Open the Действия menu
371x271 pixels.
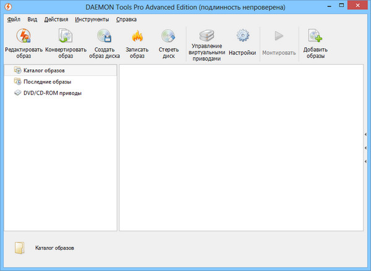[x=56, y=19]
